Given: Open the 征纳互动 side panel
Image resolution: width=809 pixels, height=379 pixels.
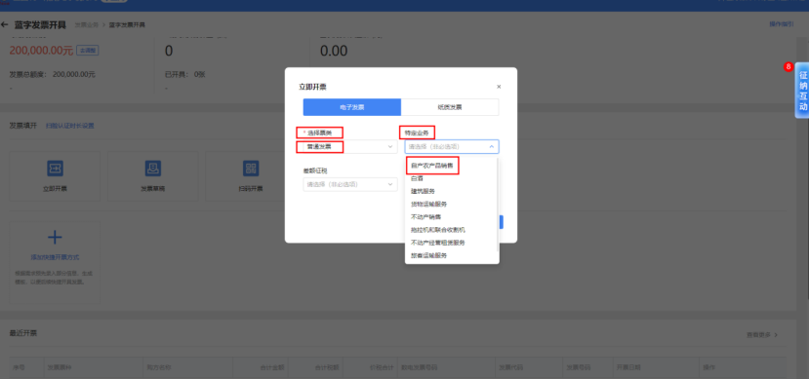Looking at the screenshot, I should [x=802, y=90].
